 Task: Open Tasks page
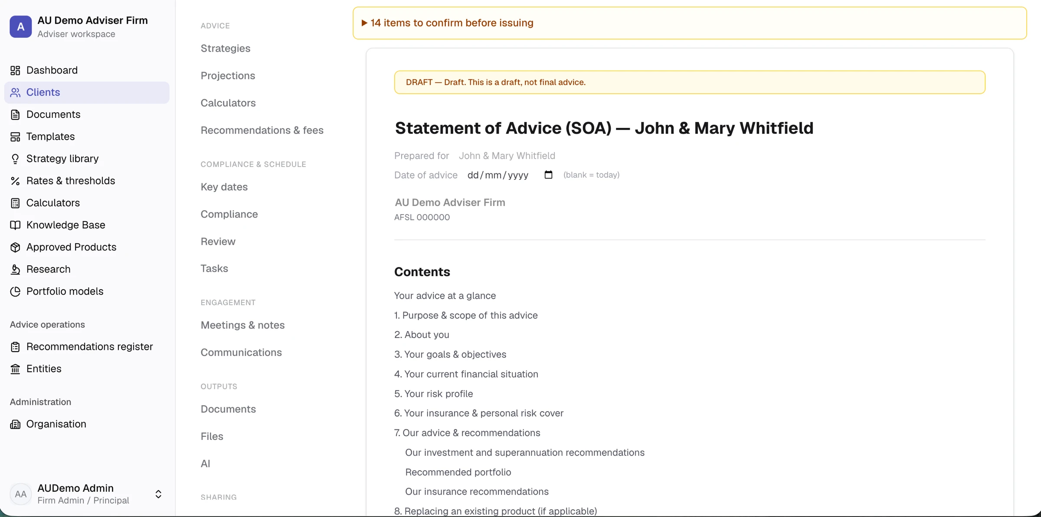[x=214, y=268]
